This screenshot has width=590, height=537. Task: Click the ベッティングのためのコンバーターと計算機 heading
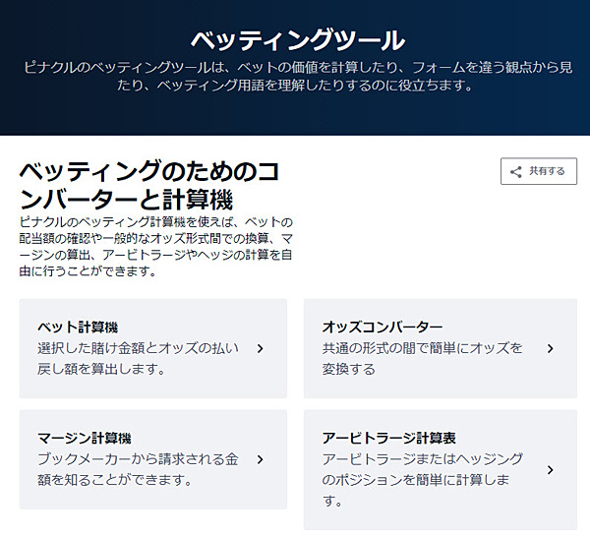pyautogui.click(x=149, y=185)
